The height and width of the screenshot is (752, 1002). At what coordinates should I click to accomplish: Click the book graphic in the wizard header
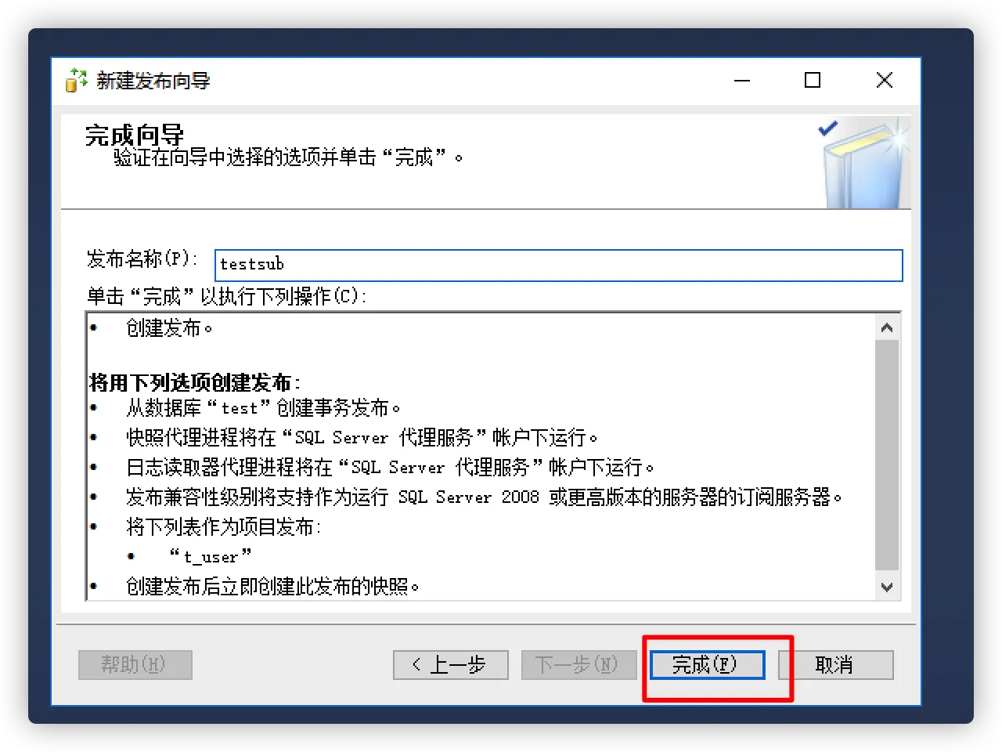(x=863, y=164)
